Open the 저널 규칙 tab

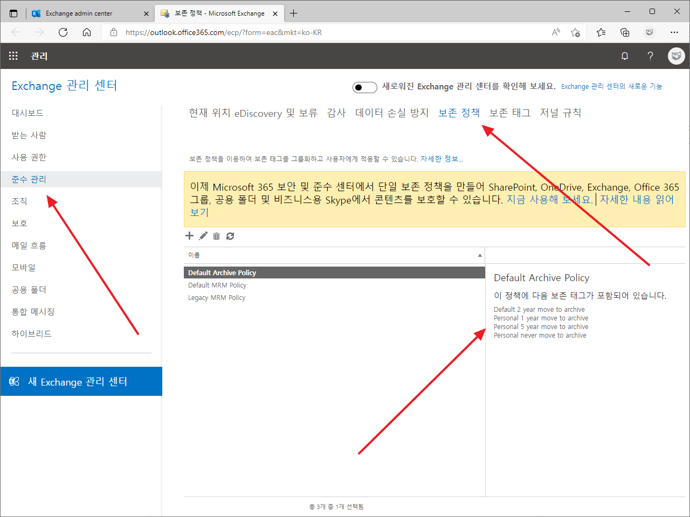tap(561, 113)
